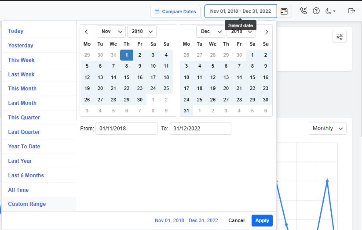Screen dimensions: 362x230
Task: Click the help question mark icon
Action: coord(316,11)
